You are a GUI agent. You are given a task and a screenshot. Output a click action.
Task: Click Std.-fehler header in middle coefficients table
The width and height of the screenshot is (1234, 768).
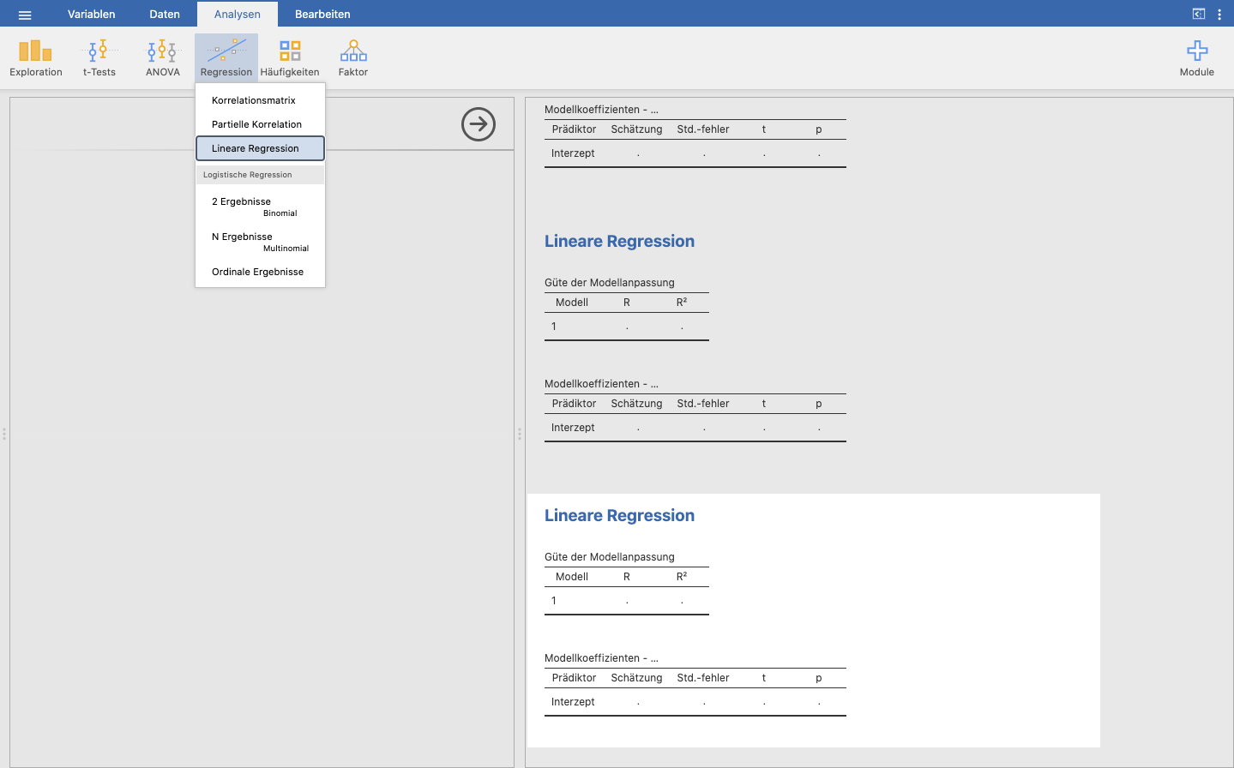pyautogui.click(x=703, y=404)
